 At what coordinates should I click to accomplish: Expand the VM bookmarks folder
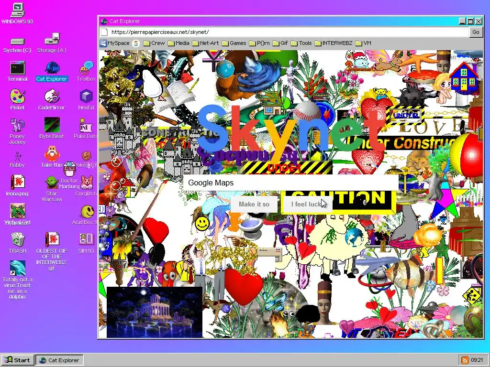[364, 43]
